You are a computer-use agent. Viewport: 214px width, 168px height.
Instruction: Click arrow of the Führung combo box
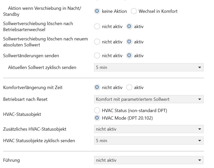(199, 160)
